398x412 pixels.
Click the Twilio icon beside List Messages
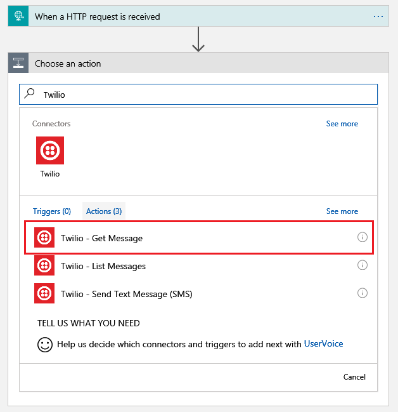(44, 265)
